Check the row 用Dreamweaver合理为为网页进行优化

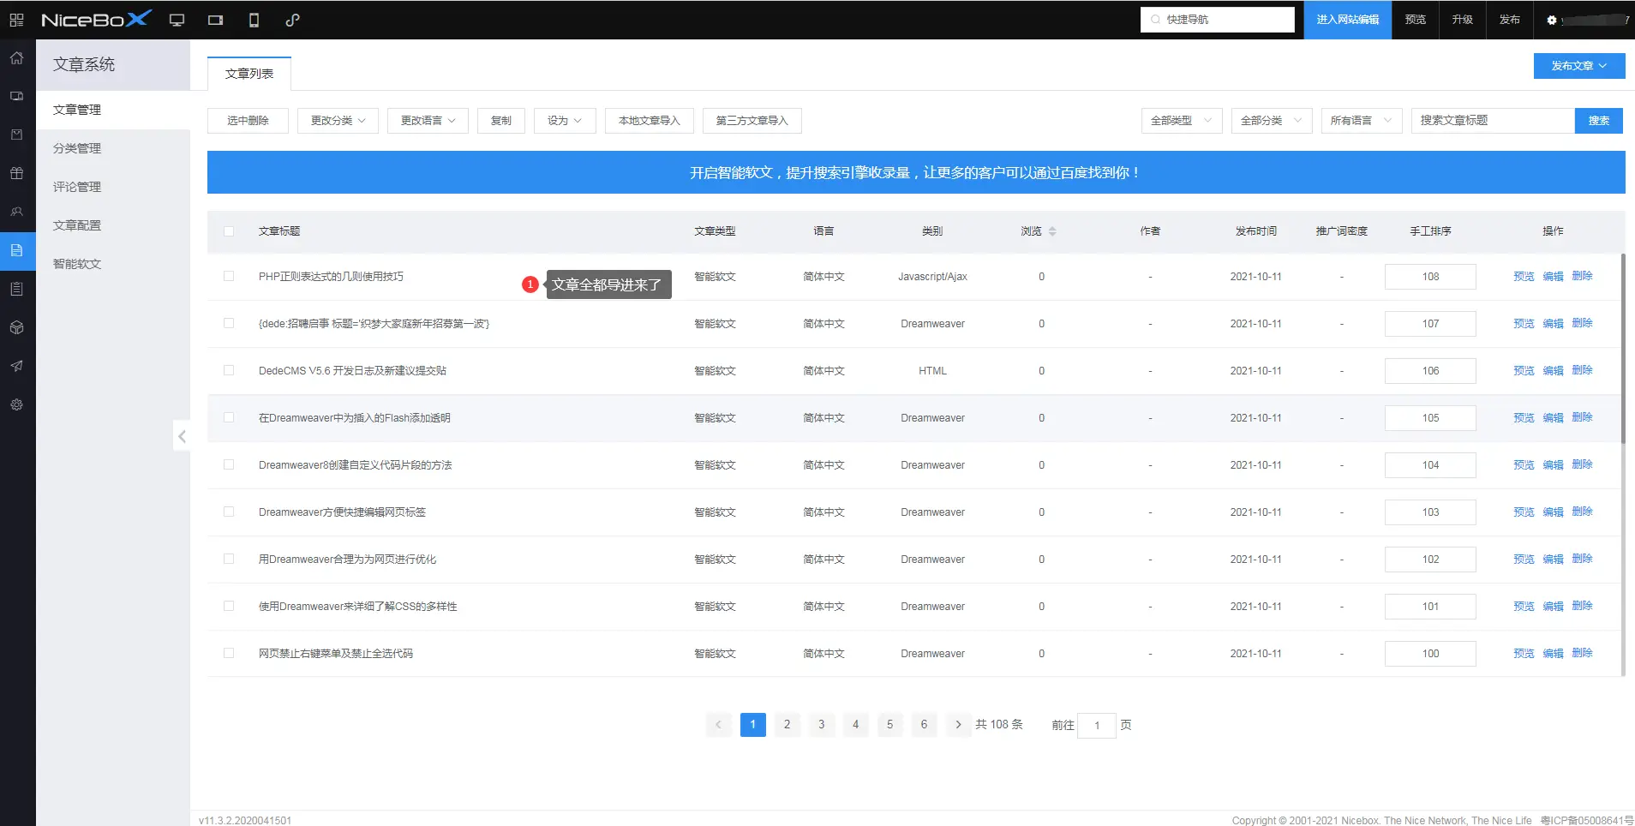[229, 559]
